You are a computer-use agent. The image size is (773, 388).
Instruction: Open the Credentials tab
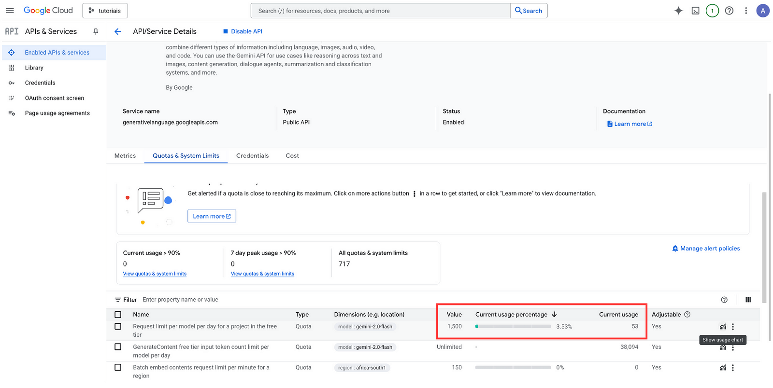click(x=252, y=156)
